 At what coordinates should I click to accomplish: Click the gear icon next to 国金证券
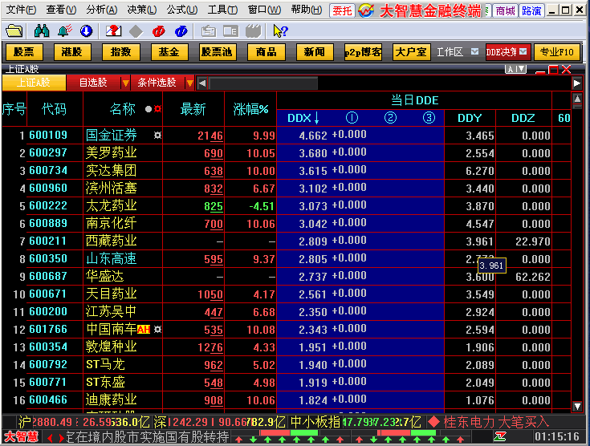[157, 135]
